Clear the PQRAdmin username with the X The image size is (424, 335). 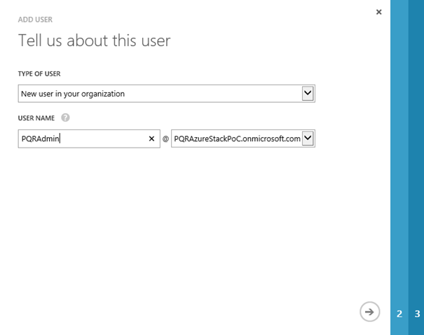point(151,139)
